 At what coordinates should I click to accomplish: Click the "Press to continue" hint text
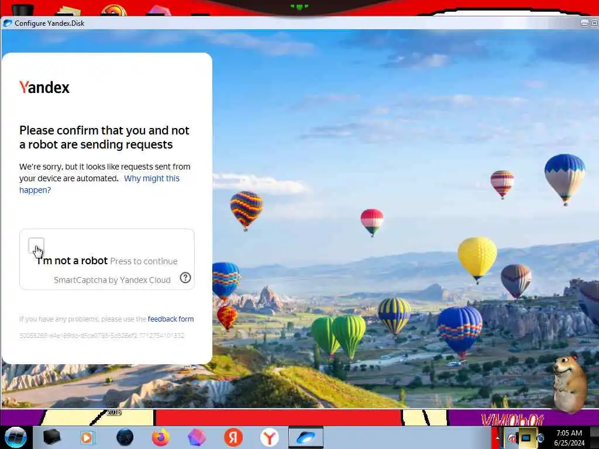click(144, 261)
